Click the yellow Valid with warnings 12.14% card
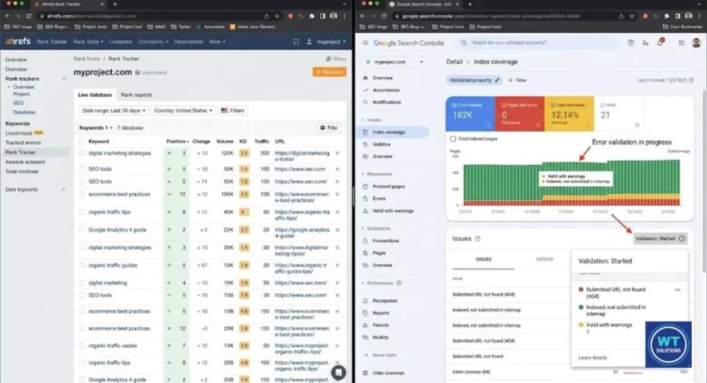 (569, 114)
